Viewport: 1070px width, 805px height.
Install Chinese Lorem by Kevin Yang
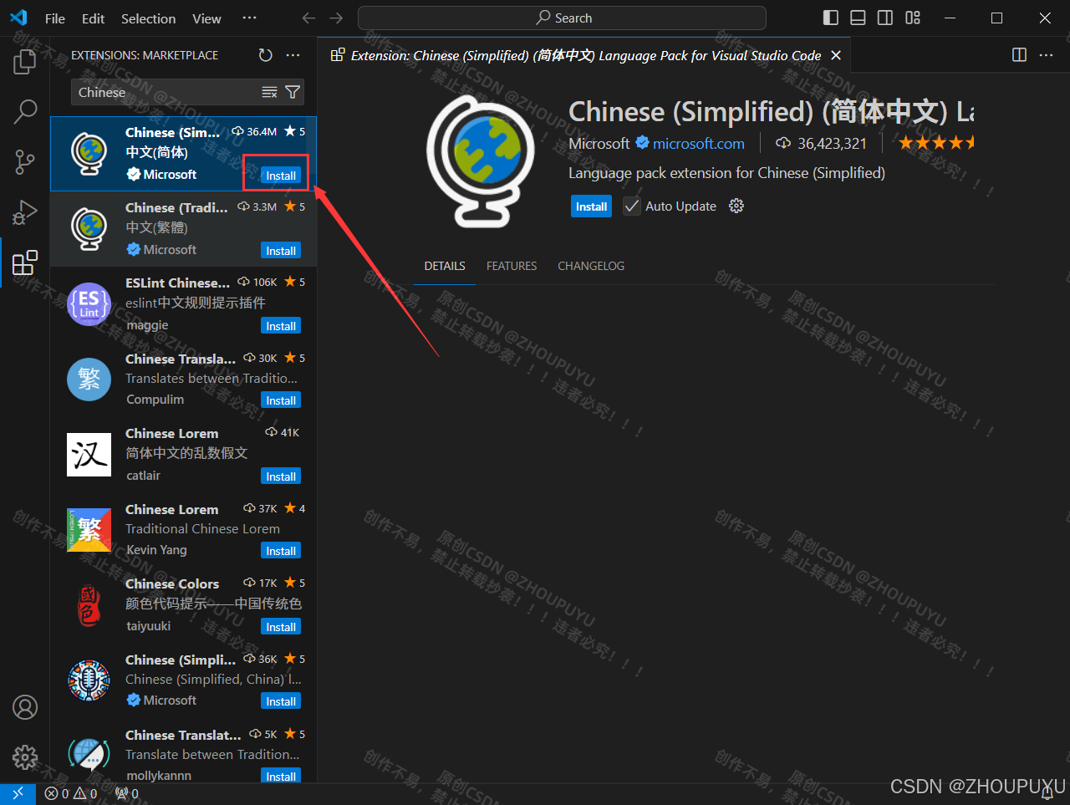point(281,551)
